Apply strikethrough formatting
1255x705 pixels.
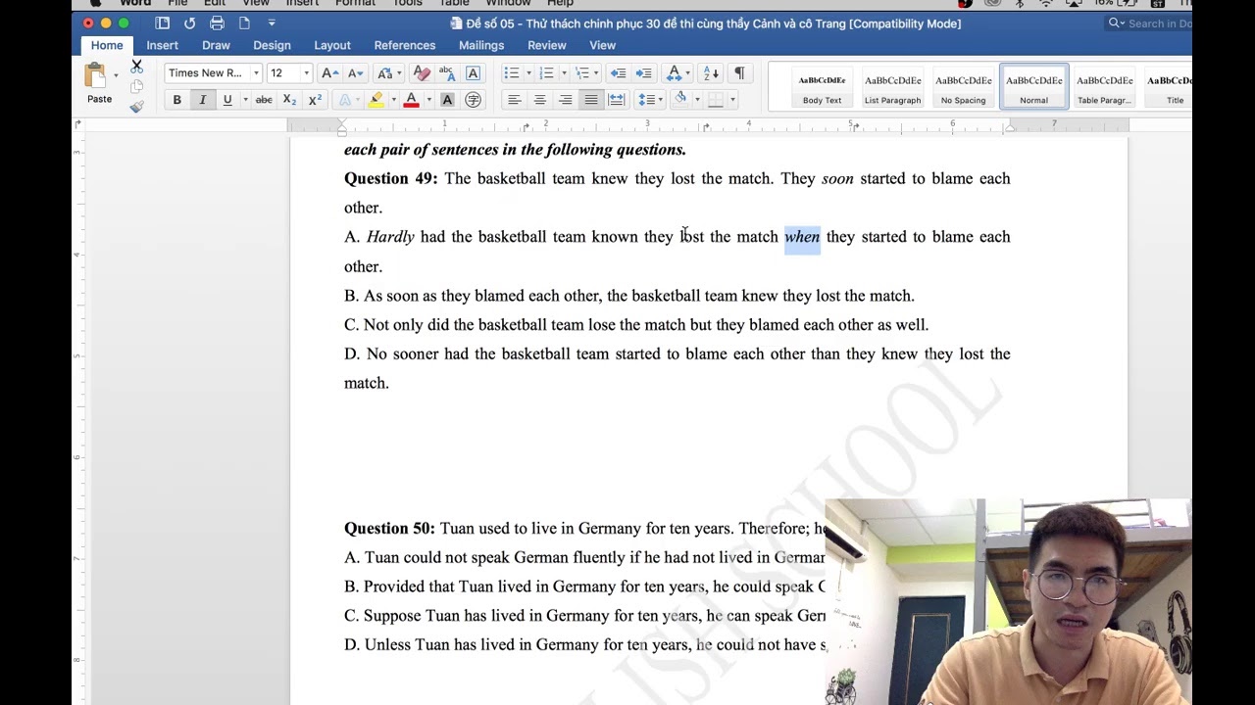[x=264, y=100]
